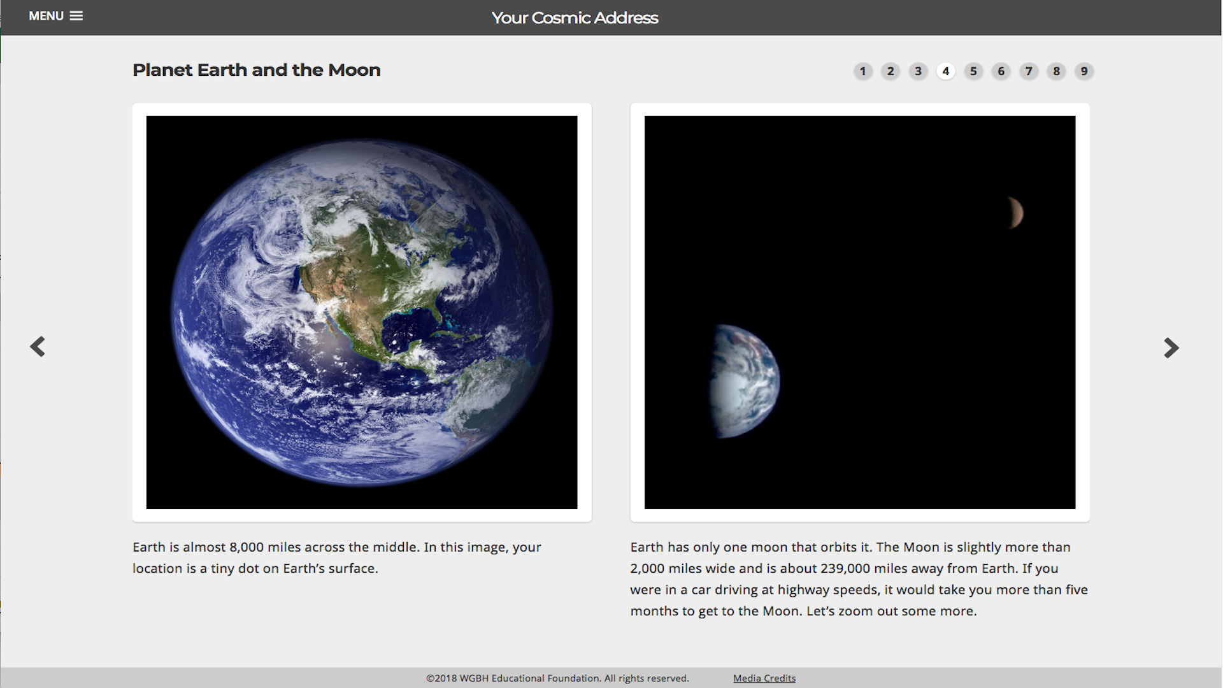
Task: Open the MENU hamburger icon
Action: coord(76,16)
